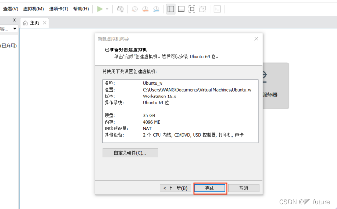Open the 帮助(H) menu
Viewport: 337px width, 209px height.
tap(81, 9)
